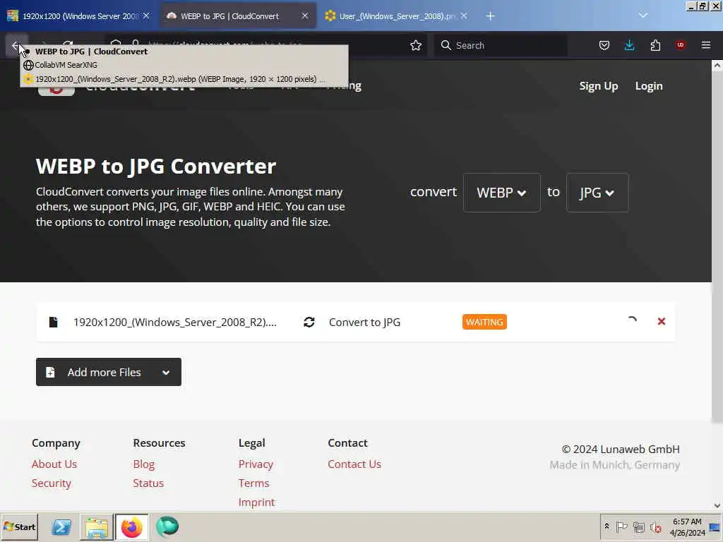Click the Convert to JPG label
This screenshot has width=723, height=542.
tap(365, 322)
